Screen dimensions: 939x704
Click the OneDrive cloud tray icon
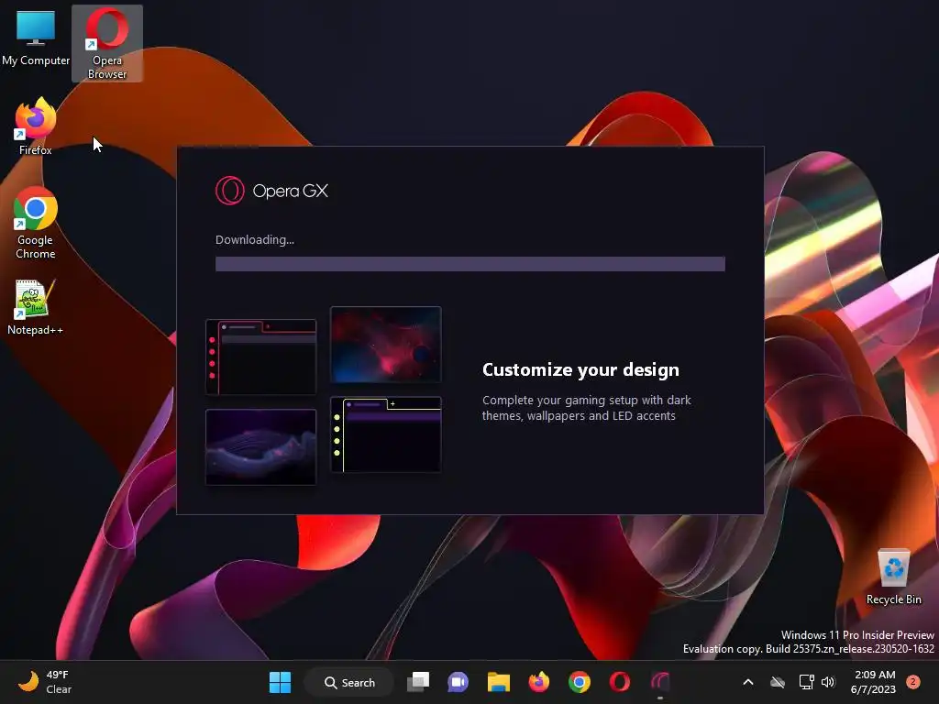tap(778, 682)
